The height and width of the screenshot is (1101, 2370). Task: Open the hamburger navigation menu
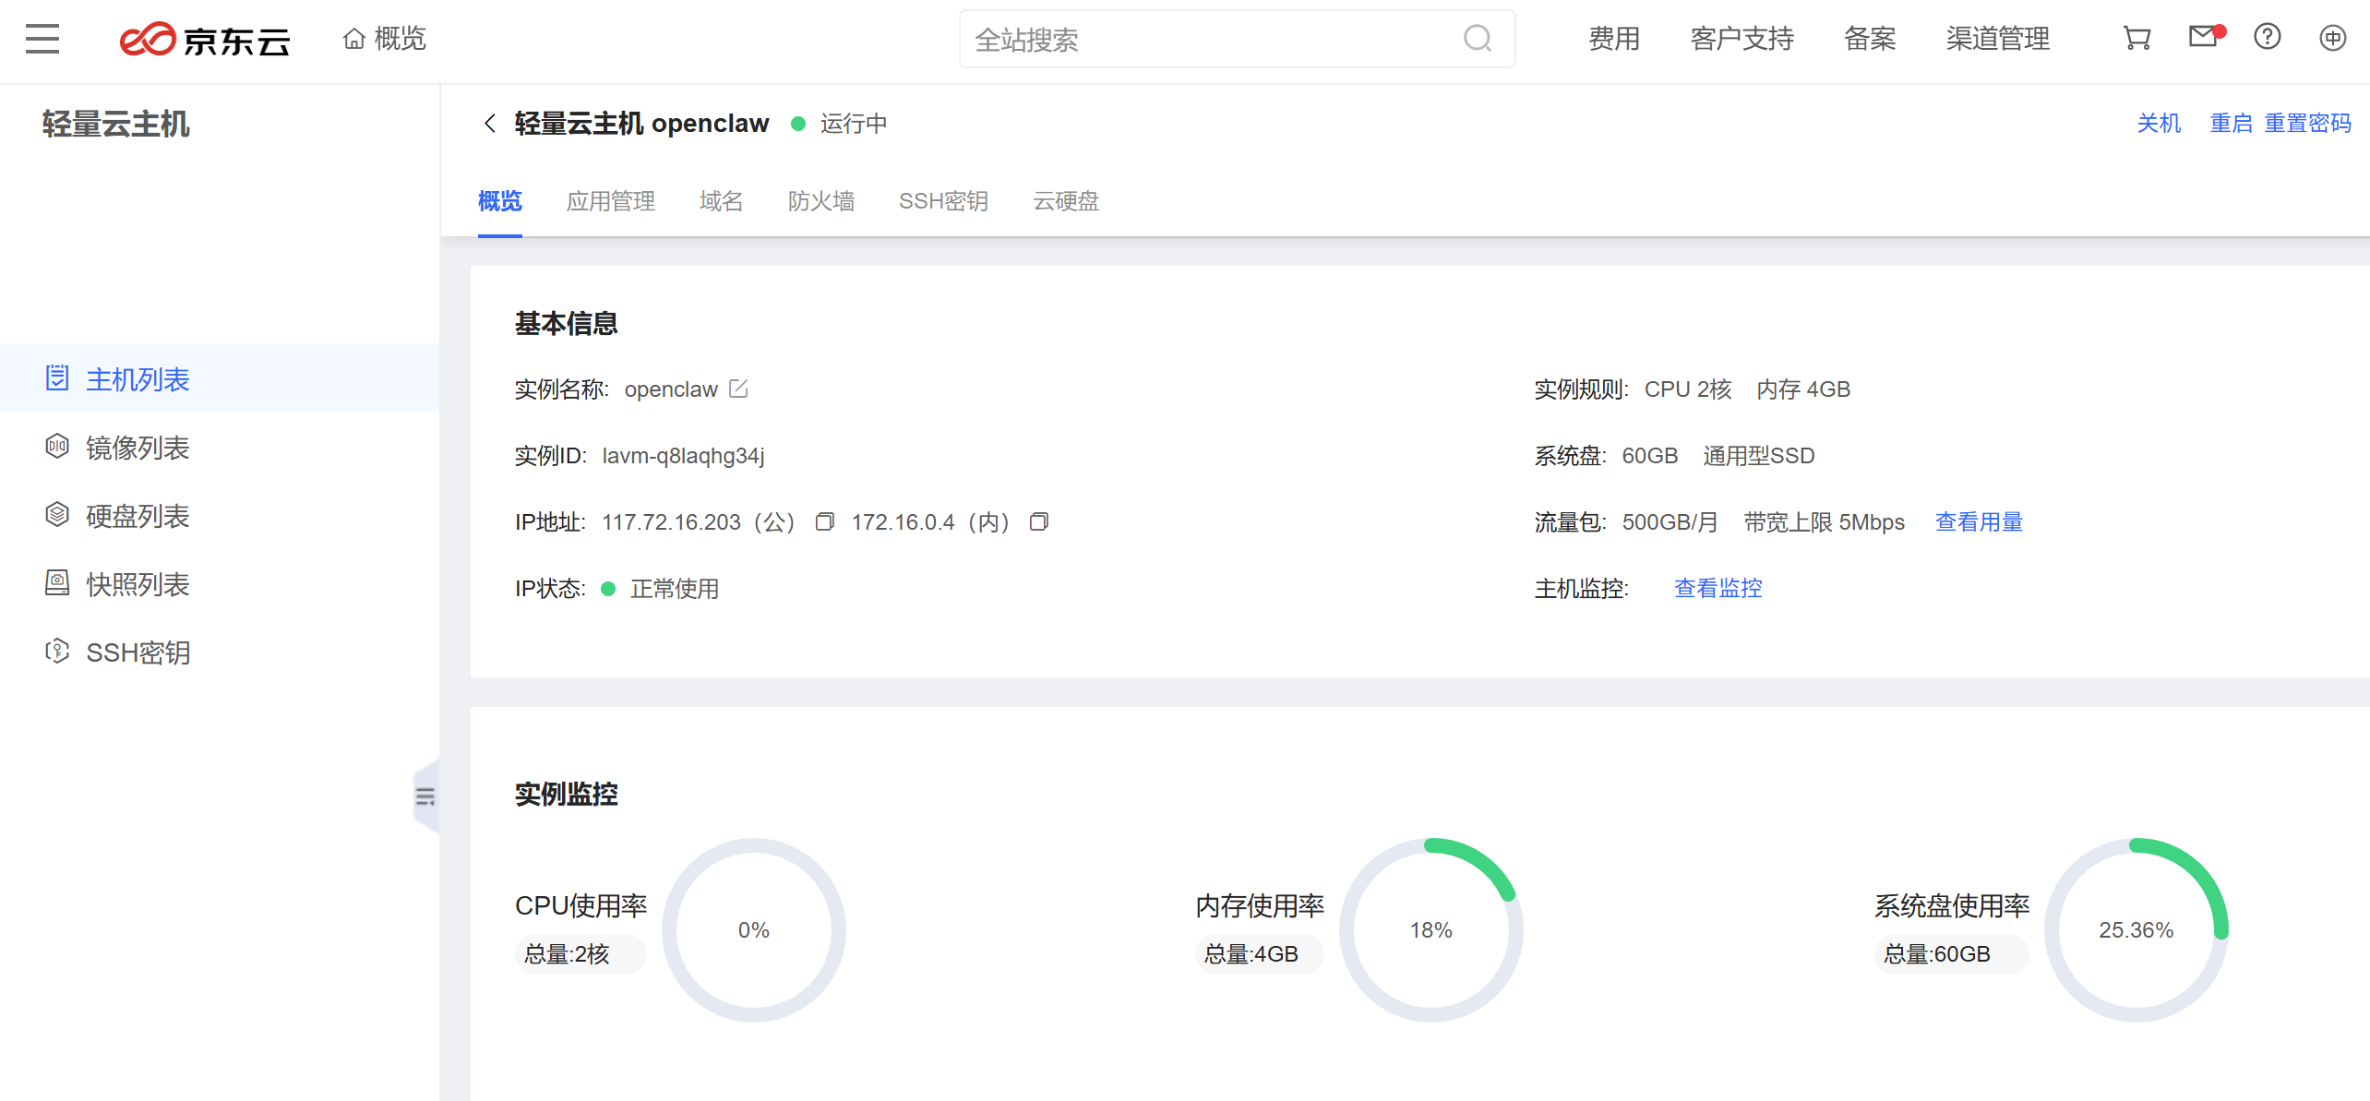[x=42, y=39]
